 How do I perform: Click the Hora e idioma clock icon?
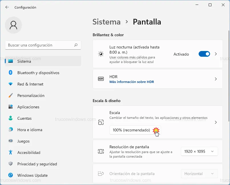[x=11, y=130]
